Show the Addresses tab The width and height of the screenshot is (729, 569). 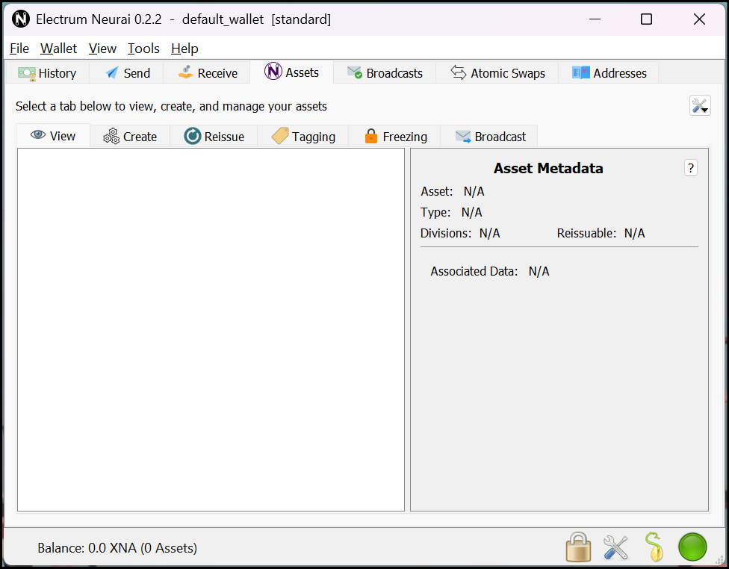click(x=609, y=73)
